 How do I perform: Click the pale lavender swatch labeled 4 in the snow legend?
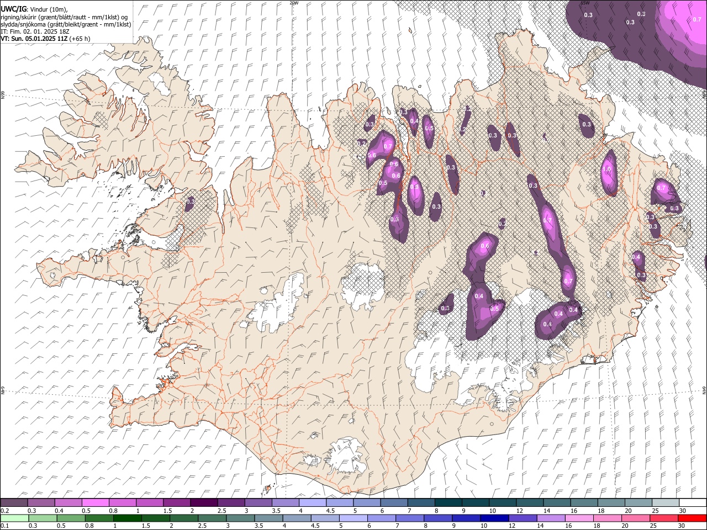tap(313, 502)
